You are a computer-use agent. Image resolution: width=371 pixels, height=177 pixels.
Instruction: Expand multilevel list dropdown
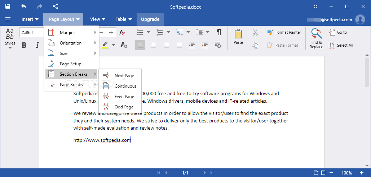(188, 32)
